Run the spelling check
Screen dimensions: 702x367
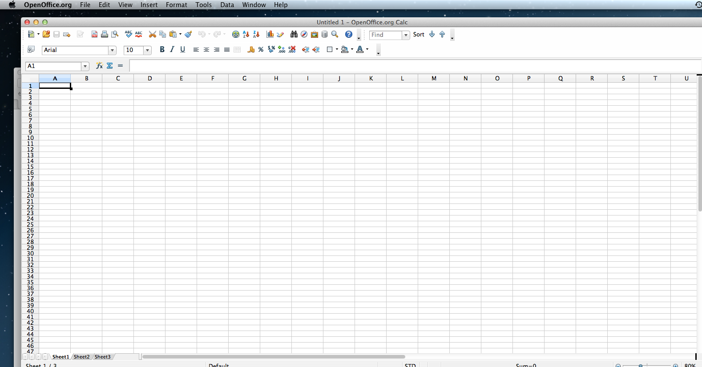pos(129,34)
